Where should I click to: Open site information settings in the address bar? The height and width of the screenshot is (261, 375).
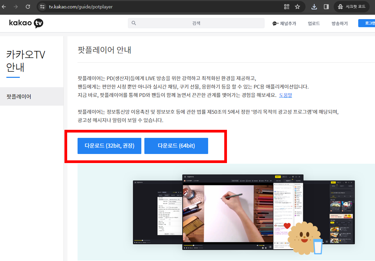(x=43, y=6)
